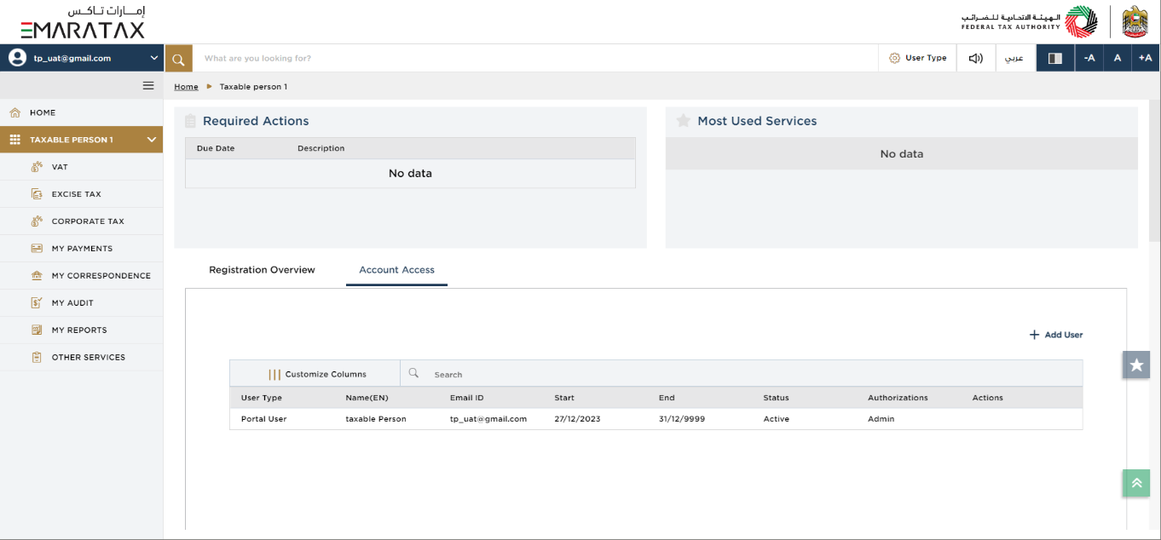Click the green scroll-to-top arrow button

point(1136,483)
